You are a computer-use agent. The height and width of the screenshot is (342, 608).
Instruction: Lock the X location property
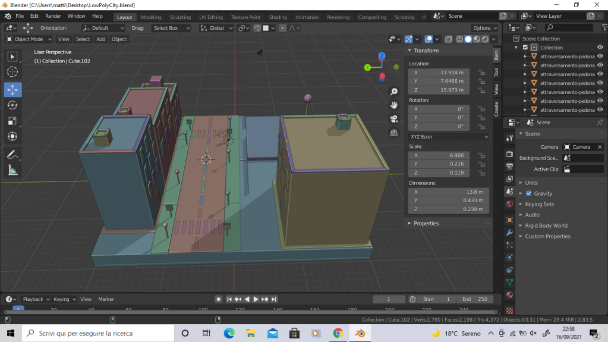point(481,73)
